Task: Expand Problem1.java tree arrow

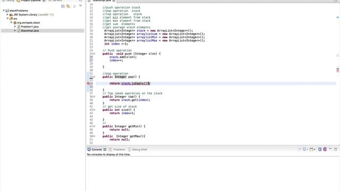Action: (x=15, y=27)
